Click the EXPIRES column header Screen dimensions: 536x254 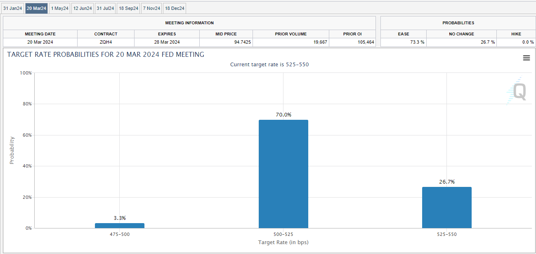167,34
